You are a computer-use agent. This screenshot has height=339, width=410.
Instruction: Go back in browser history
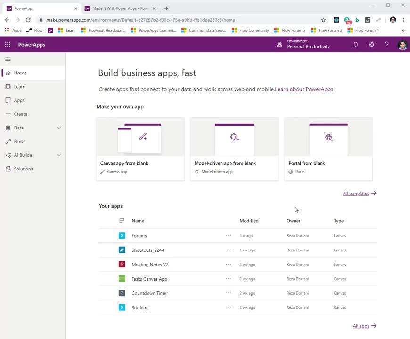coord(7,20)
